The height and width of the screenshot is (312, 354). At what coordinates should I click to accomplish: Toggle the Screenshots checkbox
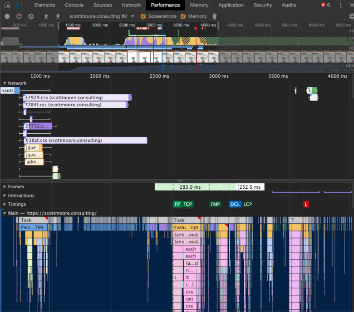point(143,16)
